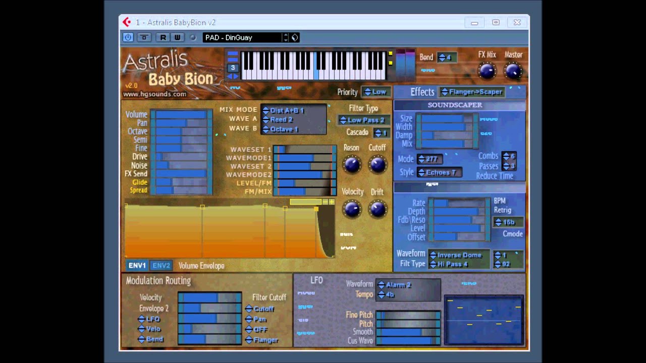Switch to the ENV2 envelope tab
The image size is (646, 363).
tap(161, 266)
